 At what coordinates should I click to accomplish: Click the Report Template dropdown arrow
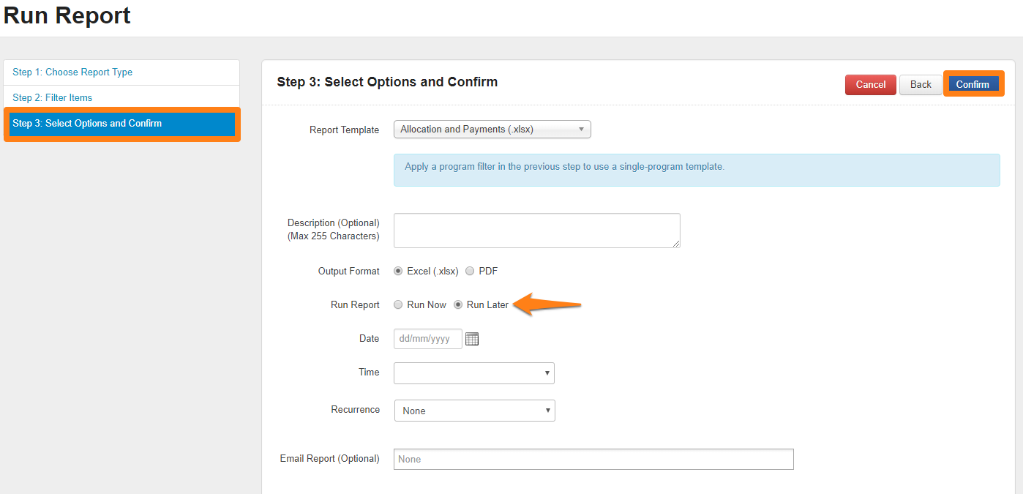pos(581,130)
